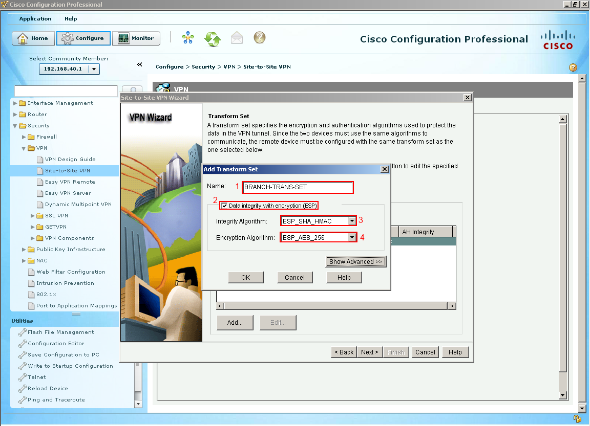590x426 pixels.
Task: Expand the GETVPN folder
Action: 33,227
